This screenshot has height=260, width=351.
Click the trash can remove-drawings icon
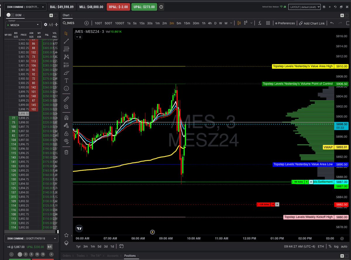pyautogui.click(x=66, y=152)
